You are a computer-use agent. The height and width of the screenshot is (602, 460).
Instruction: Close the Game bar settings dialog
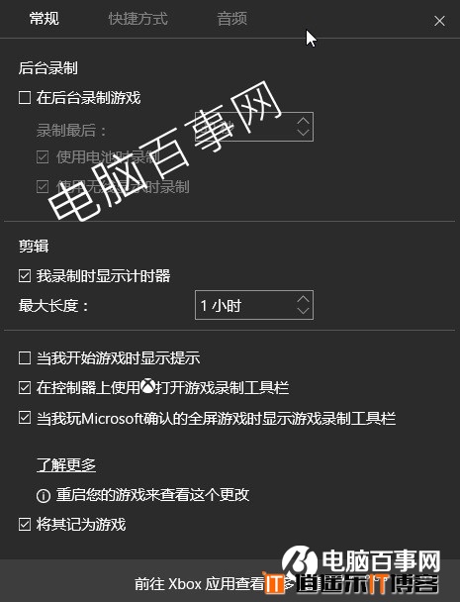[x=439, y=21]
